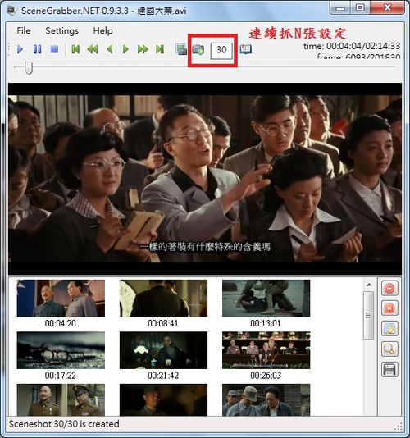Select the thumbnail at 00:08:41
This screenshot has width=410, height=438.
click(163, 299)
